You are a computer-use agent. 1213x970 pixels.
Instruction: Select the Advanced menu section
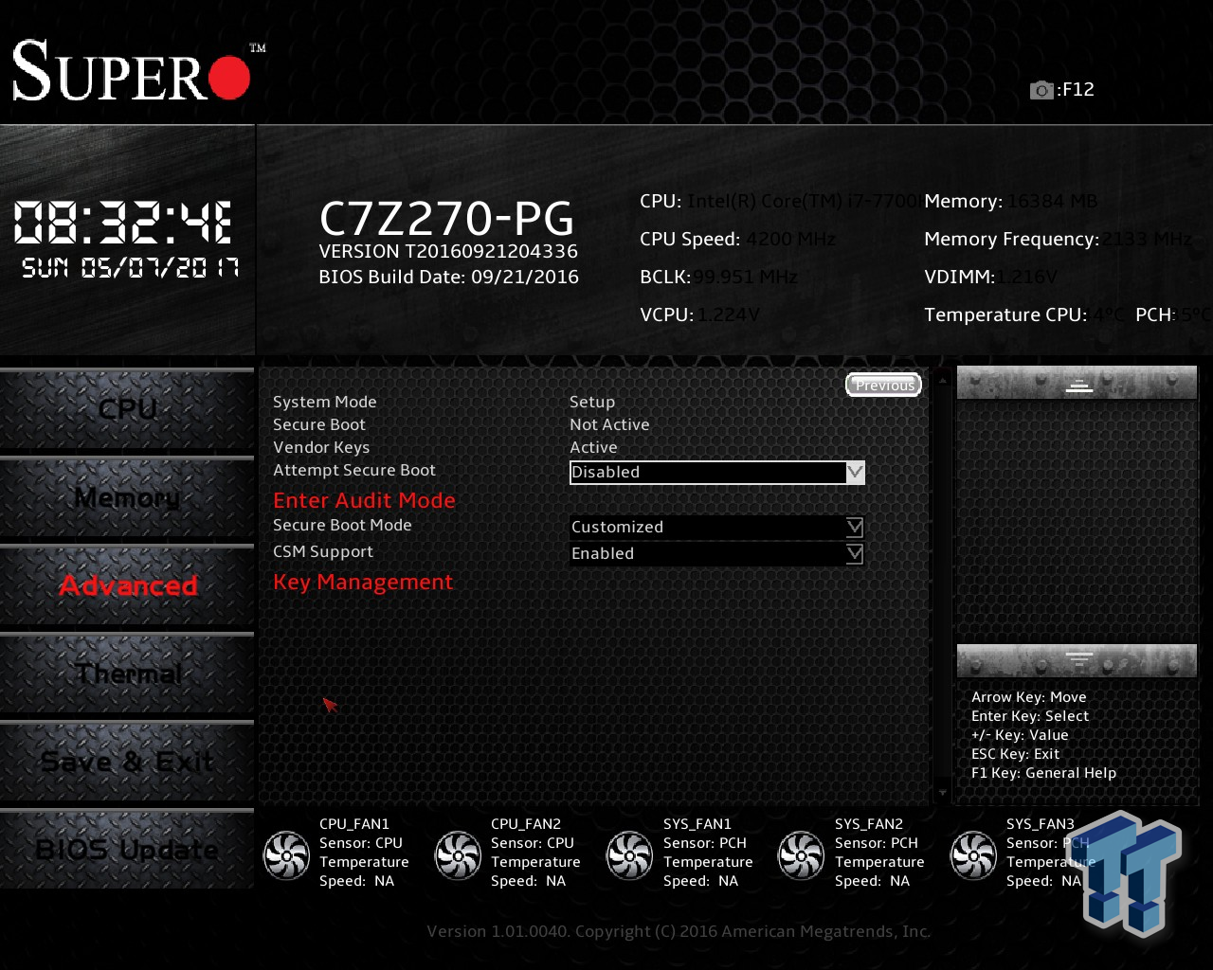127,585
